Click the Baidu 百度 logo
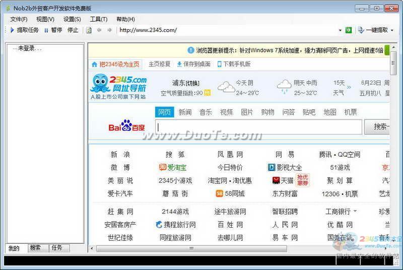The image size is (403, 270). click(x=127, y=125)
